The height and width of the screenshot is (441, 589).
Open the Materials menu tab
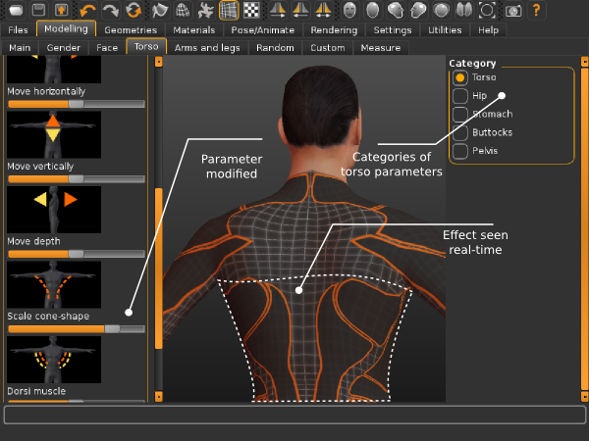click(x=192, y=30)
